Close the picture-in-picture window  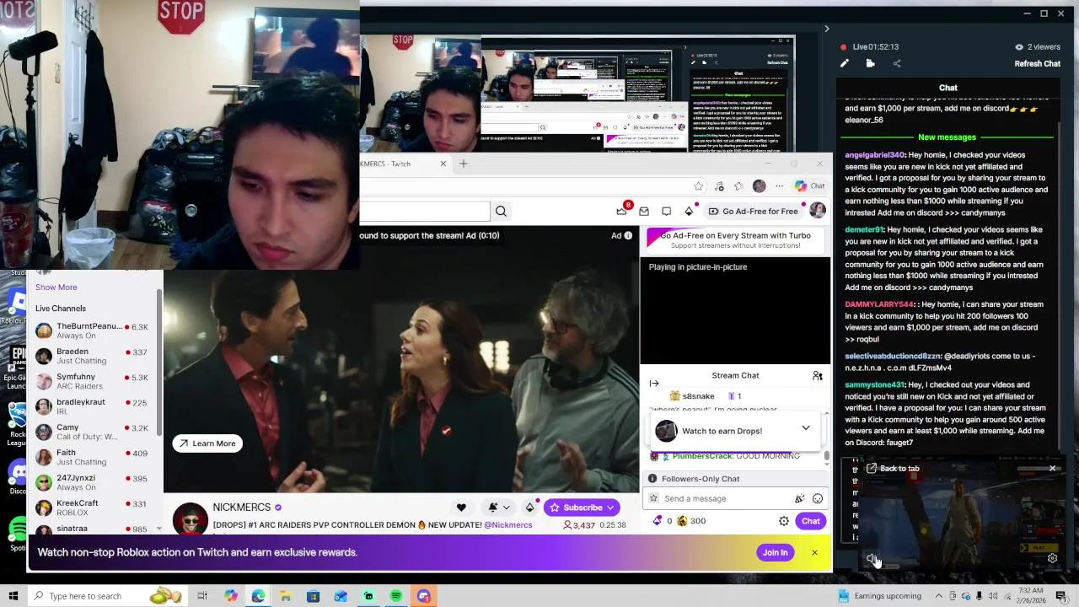pyautogui.click(x=1052, y=468)
